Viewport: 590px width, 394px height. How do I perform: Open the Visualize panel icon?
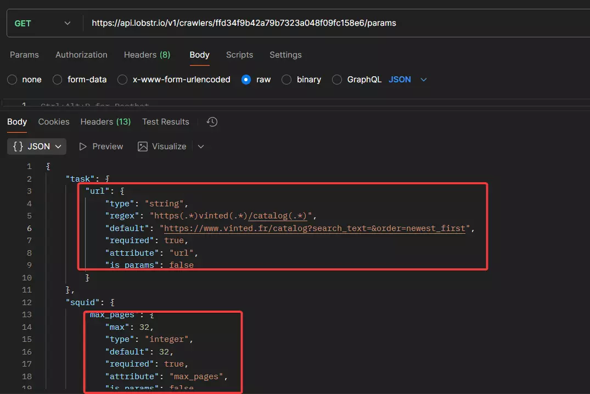click(142, 146)
